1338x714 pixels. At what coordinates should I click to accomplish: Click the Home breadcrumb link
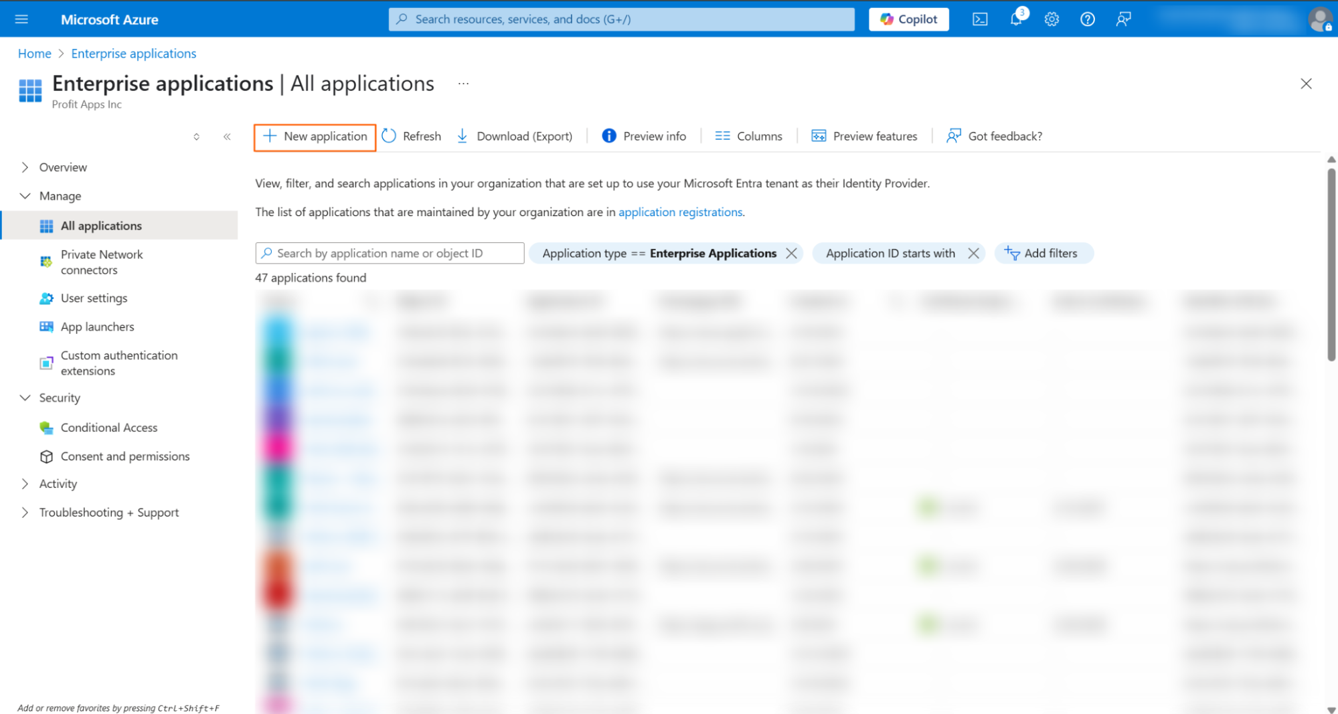tap(34, 54)
